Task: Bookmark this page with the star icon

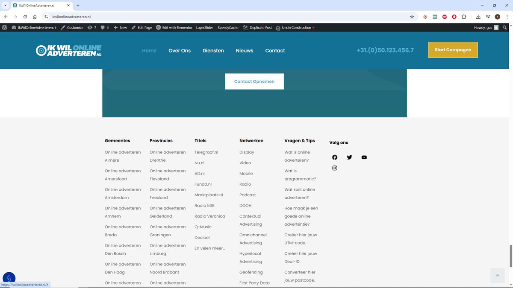Action: pos(412,17)
